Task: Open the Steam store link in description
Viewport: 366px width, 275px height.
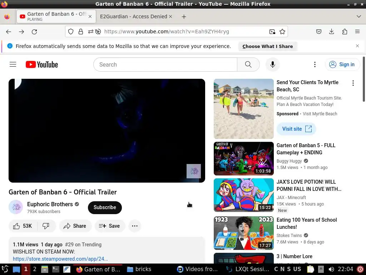Action: [x=60, y=259]
